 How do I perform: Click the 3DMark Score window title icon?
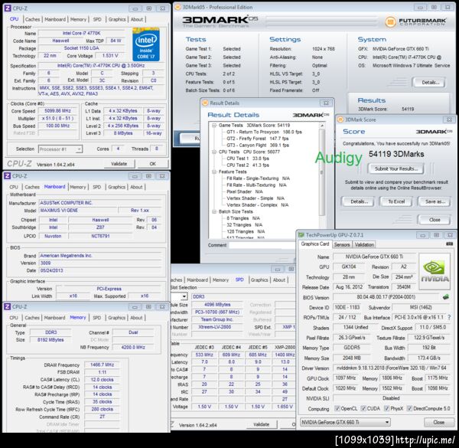click(340, 119)
